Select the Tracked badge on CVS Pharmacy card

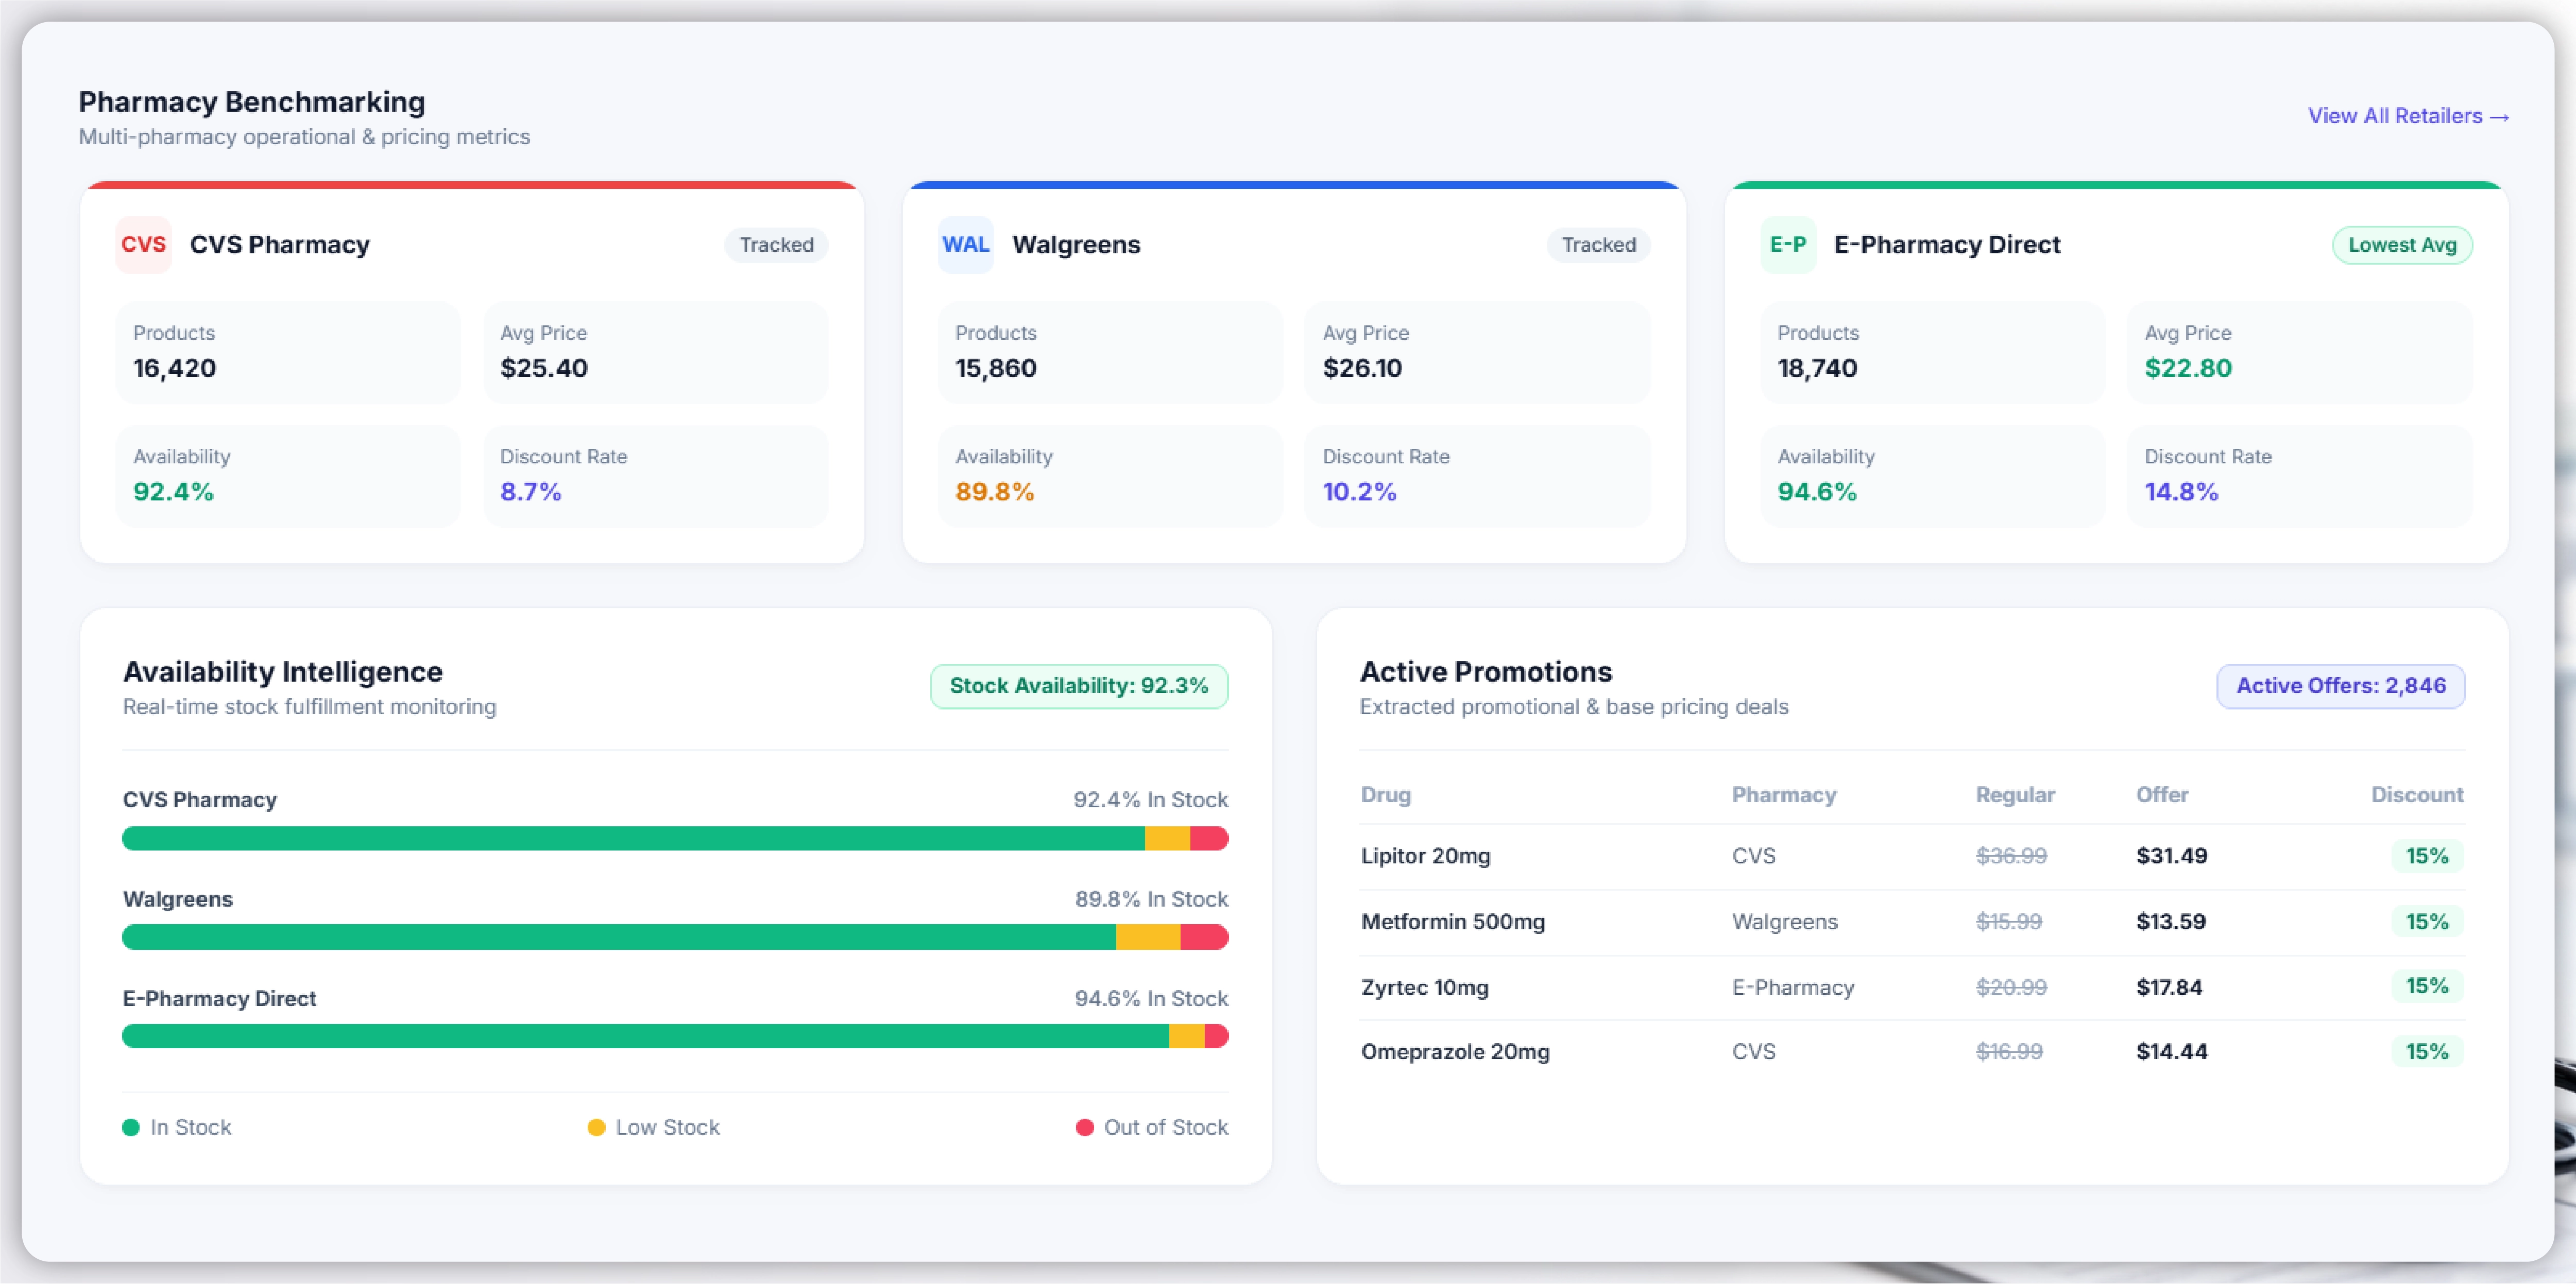[x=776, y=245]
